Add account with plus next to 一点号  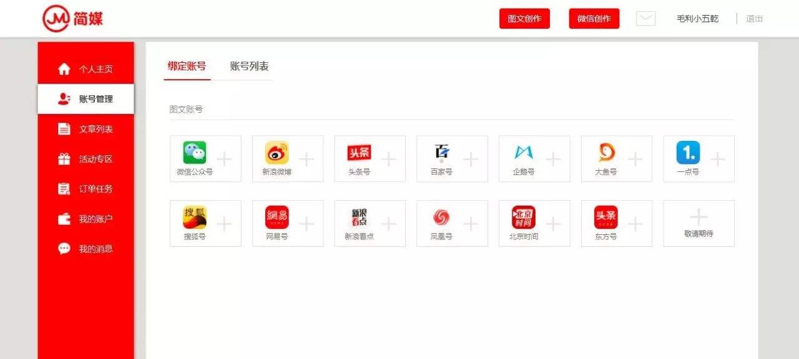pyautogui.click(x=718, y=160)
